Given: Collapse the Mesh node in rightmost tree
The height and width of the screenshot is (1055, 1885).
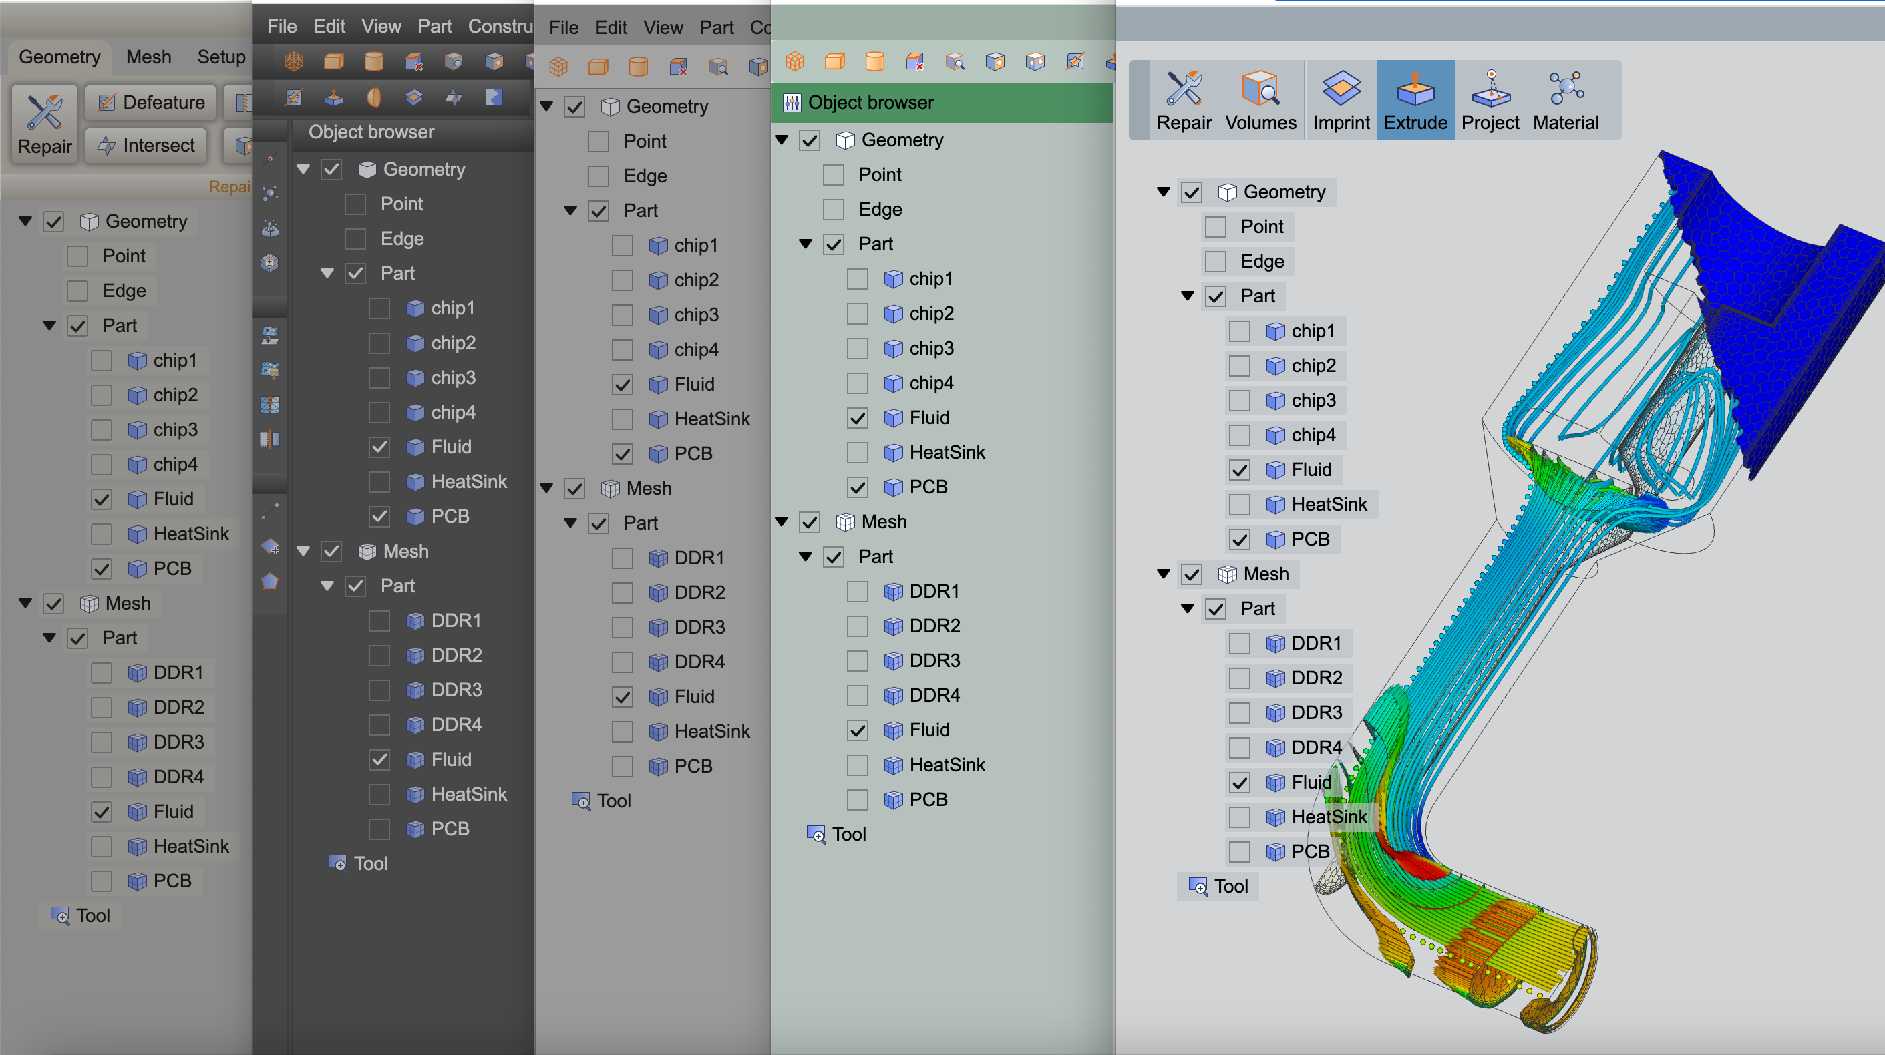Looking at the screenshot, I should [1164, 574].
